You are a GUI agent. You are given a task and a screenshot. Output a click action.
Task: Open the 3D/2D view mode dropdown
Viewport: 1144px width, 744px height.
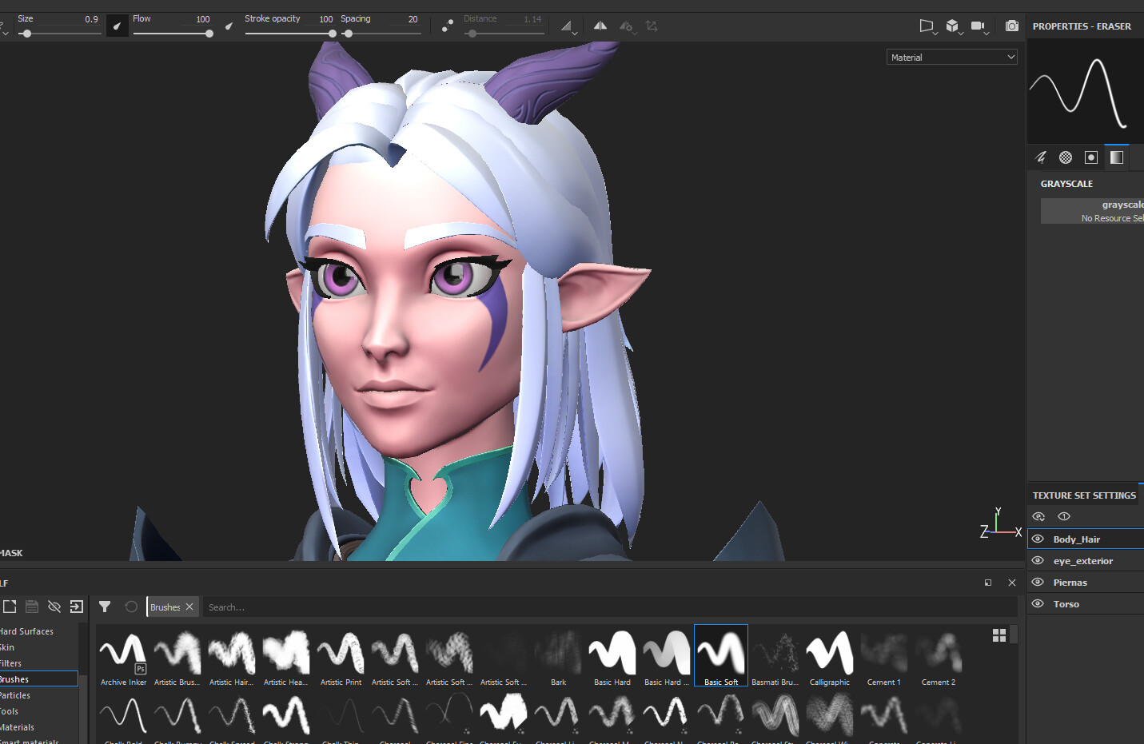[953, 26]
